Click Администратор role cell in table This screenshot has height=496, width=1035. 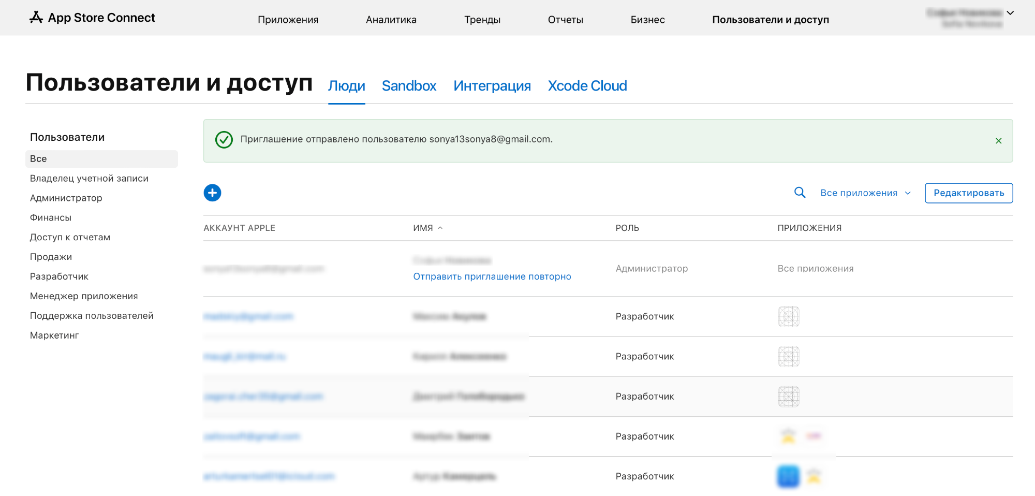point(652,269)
